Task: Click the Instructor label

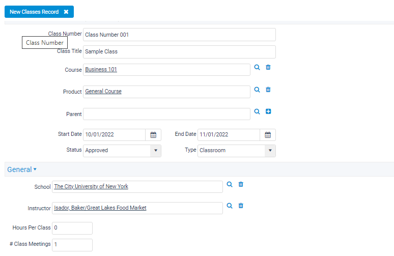Action: [x=39, y=208]
